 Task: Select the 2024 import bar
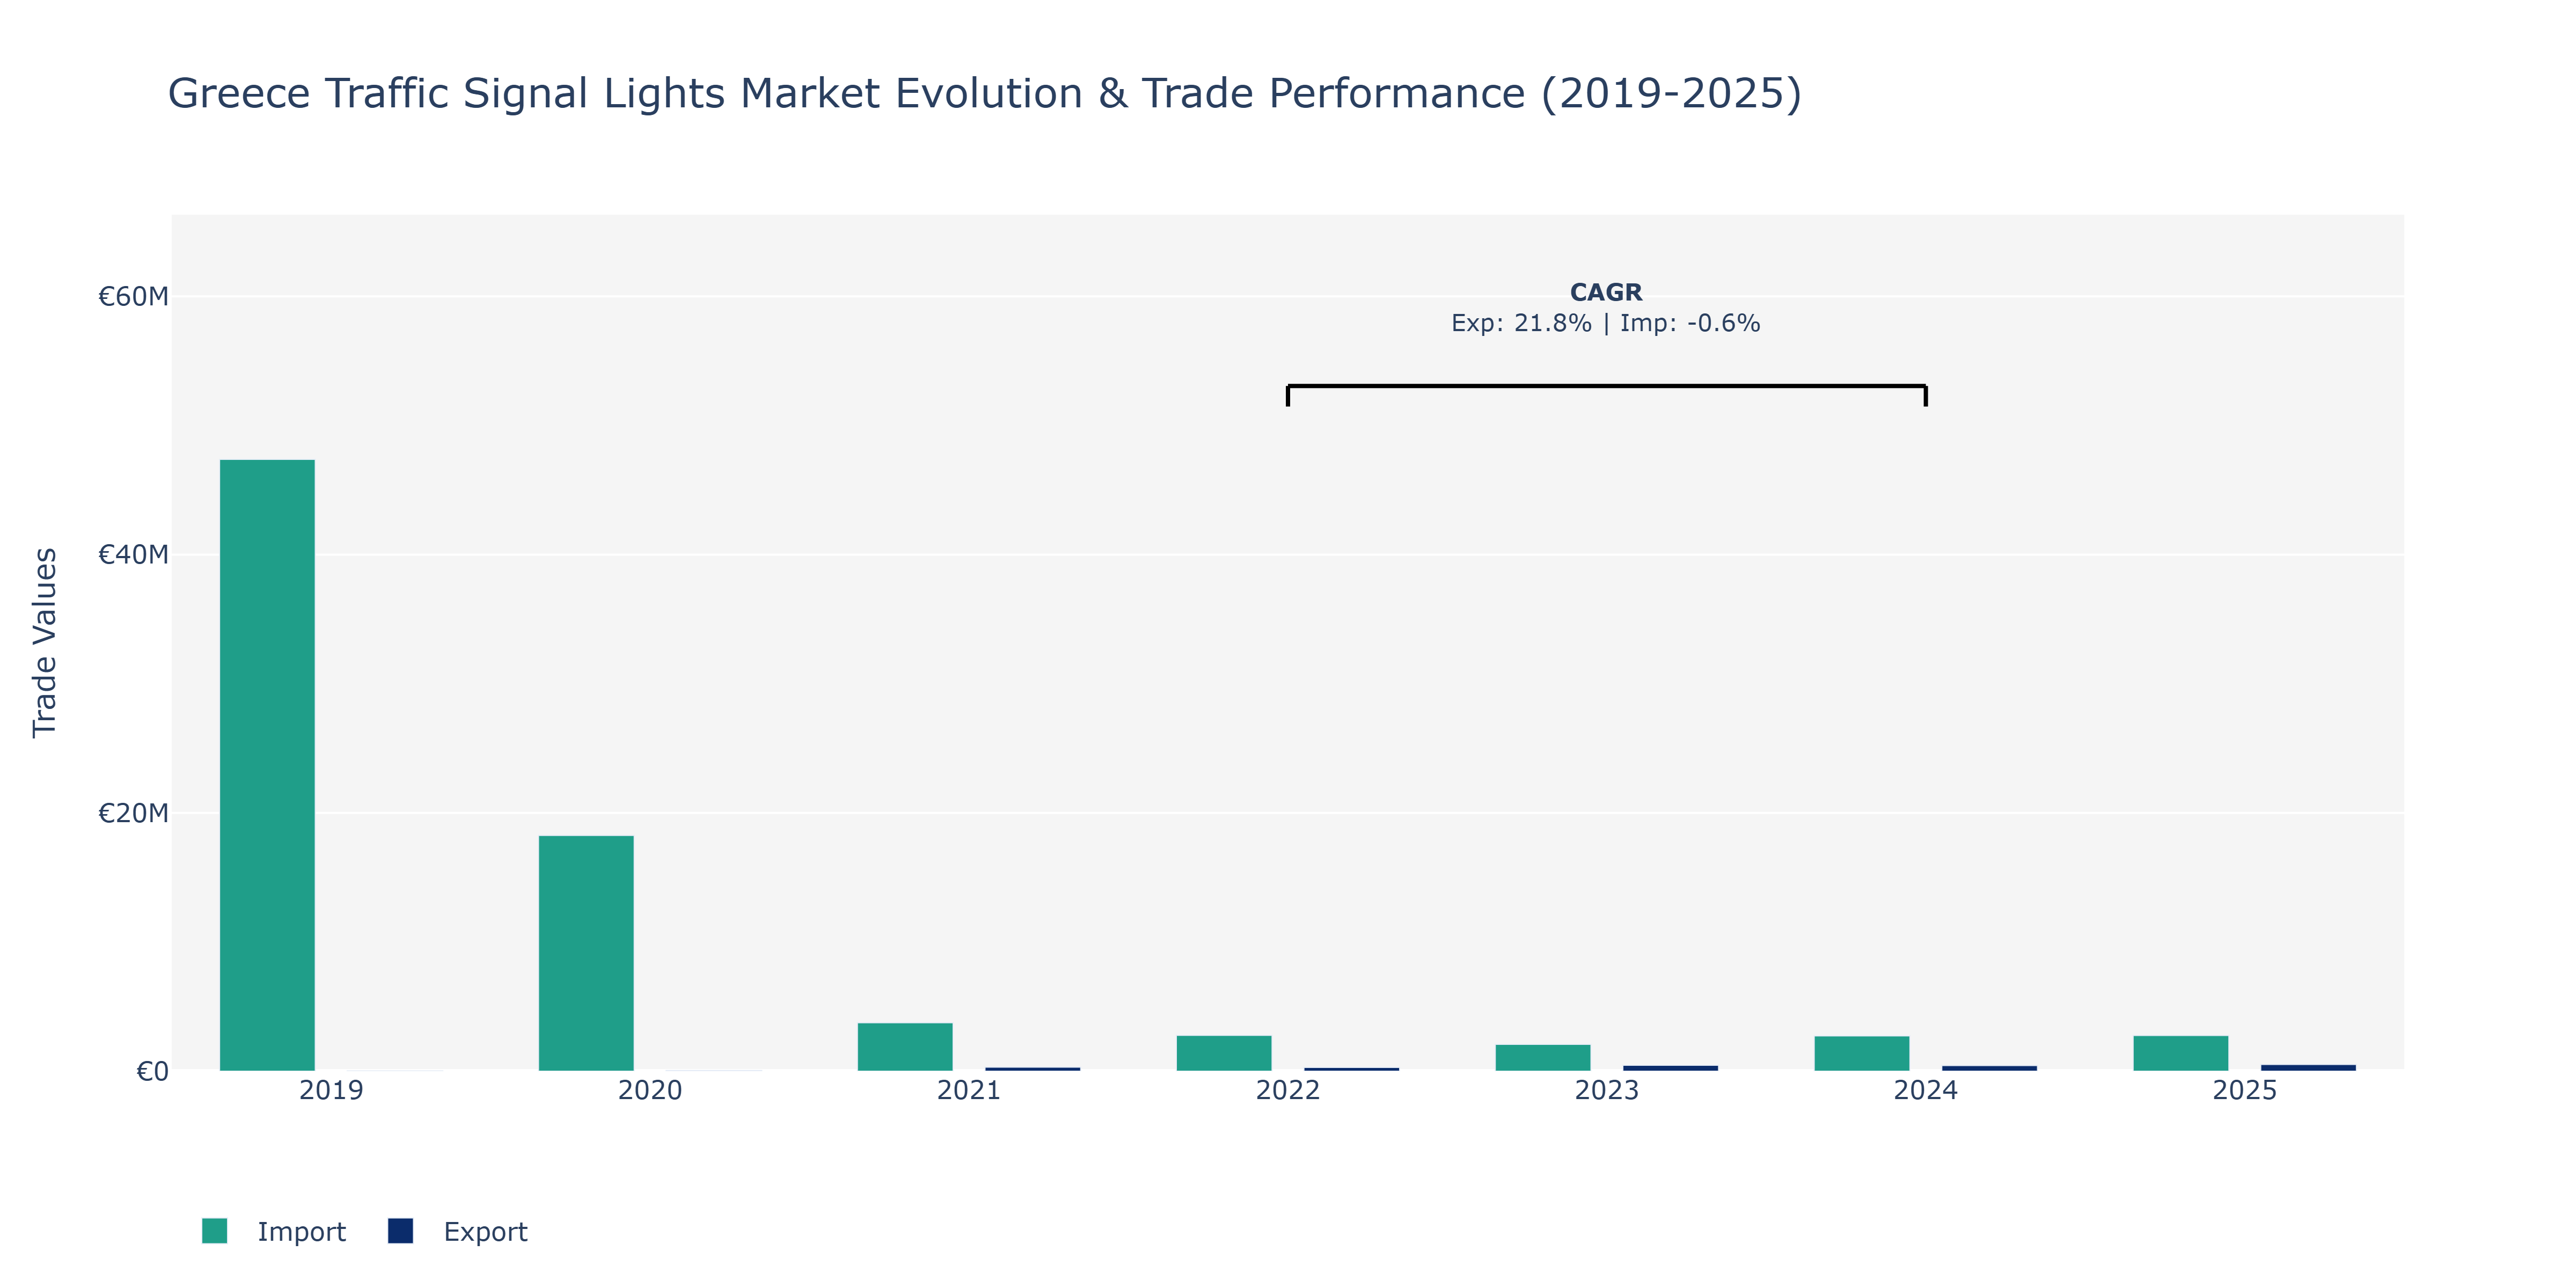[1862, 1053]
